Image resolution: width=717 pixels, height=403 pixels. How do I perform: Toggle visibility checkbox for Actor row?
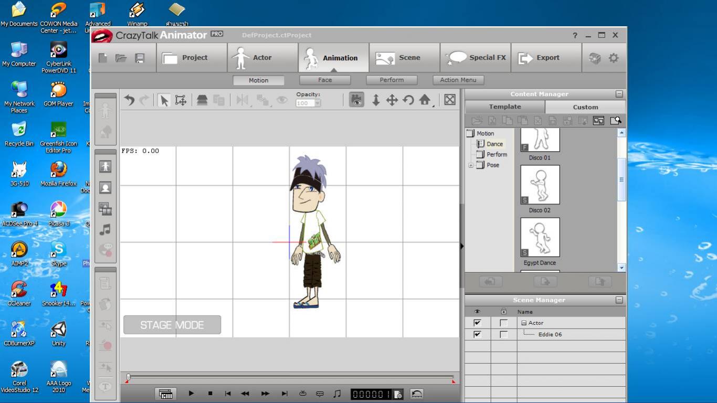click(x=477, y=323)
